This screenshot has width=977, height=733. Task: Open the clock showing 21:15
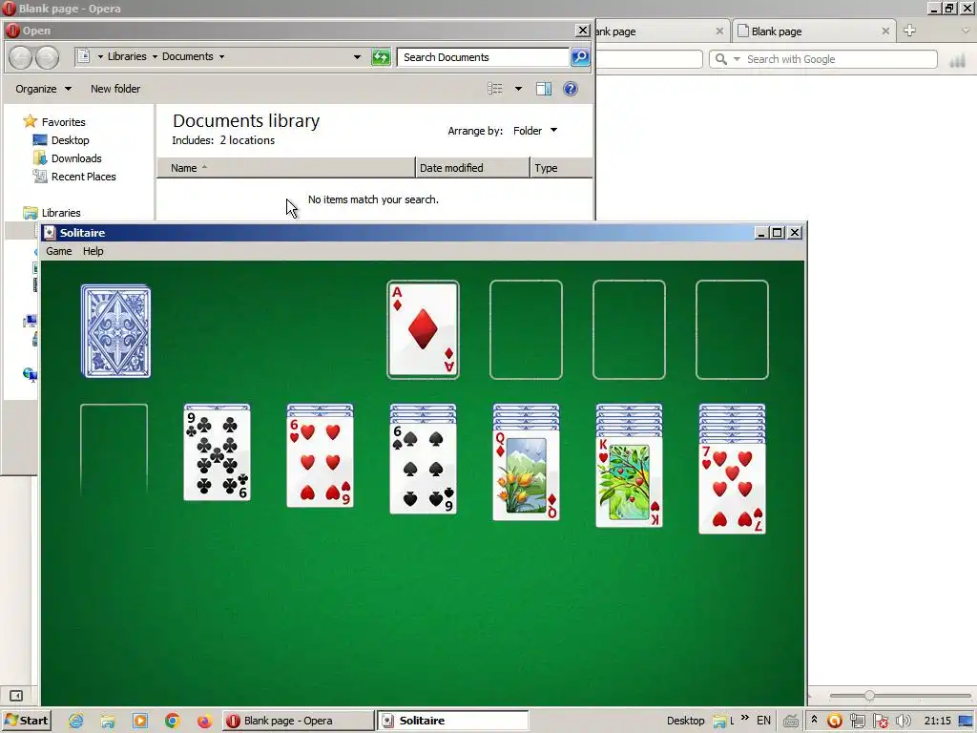point(937,721)
